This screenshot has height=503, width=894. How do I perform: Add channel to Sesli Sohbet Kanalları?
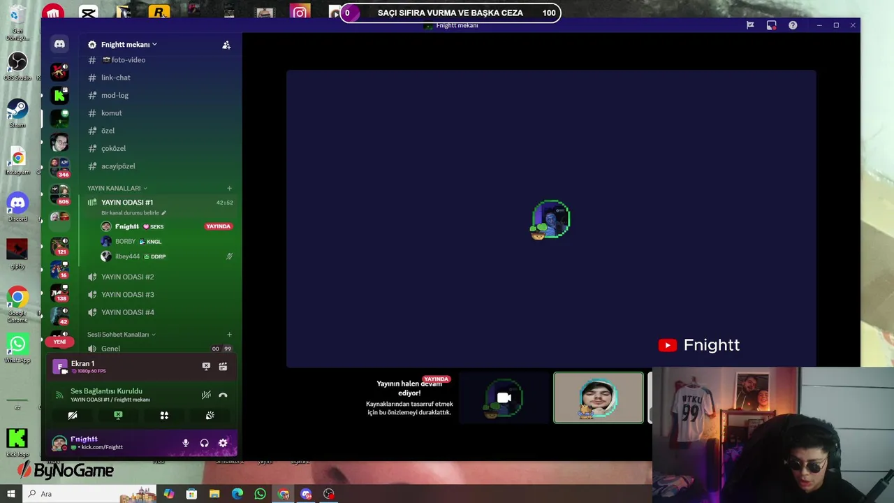(x=229, y=335)
